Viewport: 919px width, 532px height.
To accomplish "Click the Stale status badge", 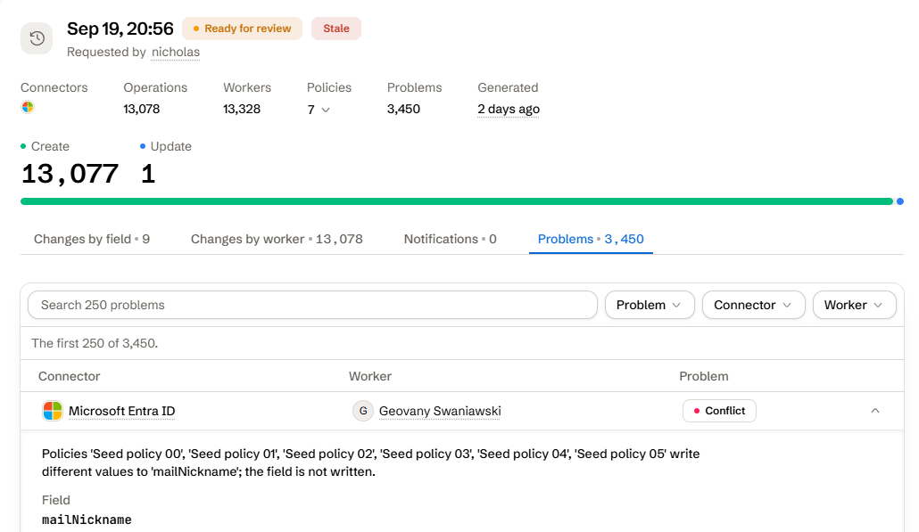I will [x=335, y=29].
